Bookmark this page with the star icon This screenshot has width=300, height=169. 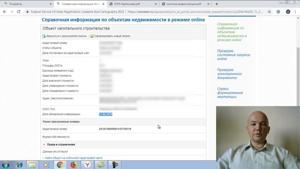[270, 12]
